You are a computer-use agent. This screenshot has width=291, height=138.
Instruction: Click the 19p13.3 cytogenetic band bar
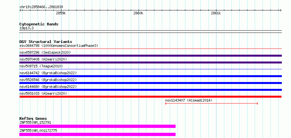click(150, 32)
